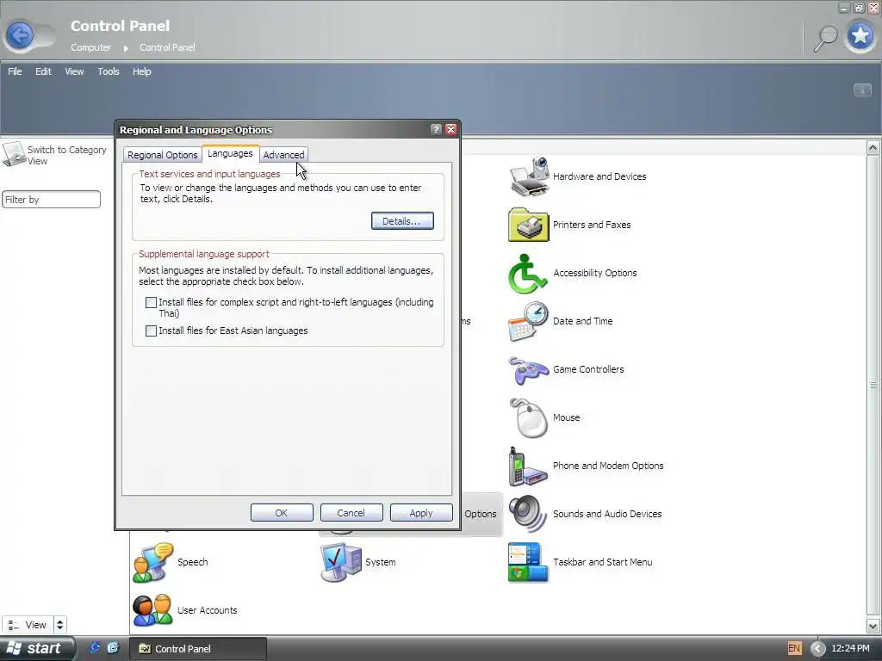Click Switch to Category View link
Screen dimensions: 882x661
pos(67,155)
